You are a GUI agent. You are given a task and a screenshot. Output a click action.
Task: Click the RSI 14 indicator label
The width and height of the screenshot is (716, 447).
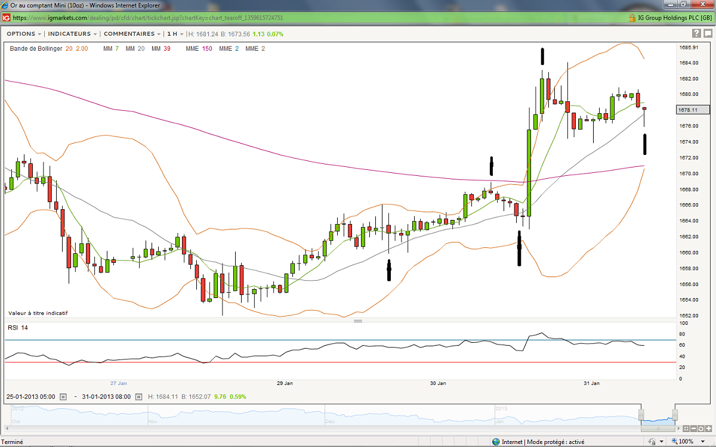tap(17, 328)
